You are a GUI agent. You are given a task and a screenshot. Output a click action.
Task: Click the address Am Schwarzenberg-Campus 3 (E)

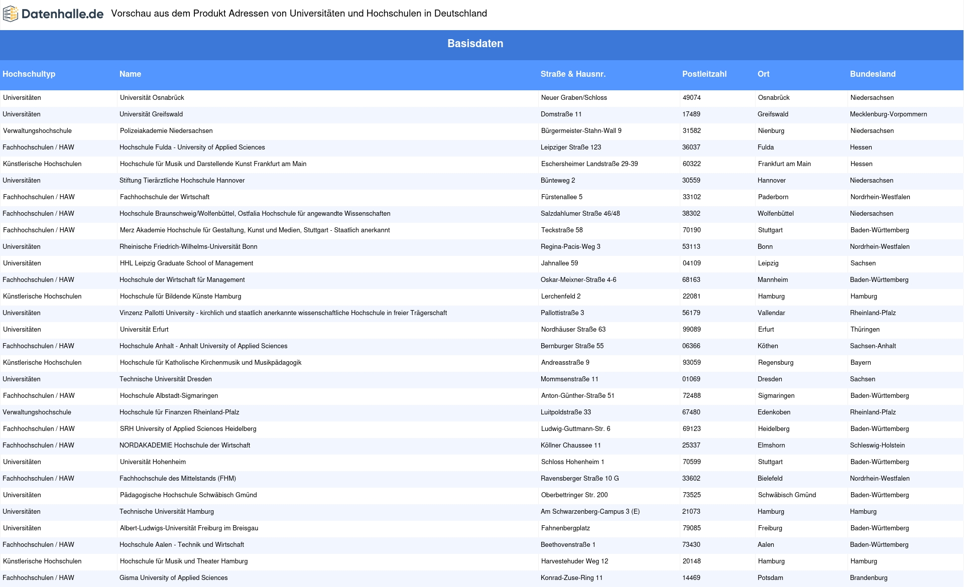tap(590, 511)
